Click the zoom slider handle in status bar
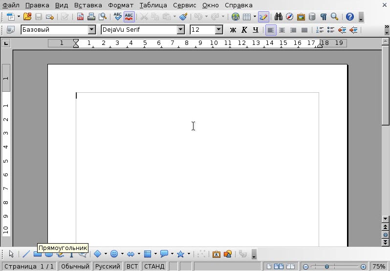 point(327,267)
